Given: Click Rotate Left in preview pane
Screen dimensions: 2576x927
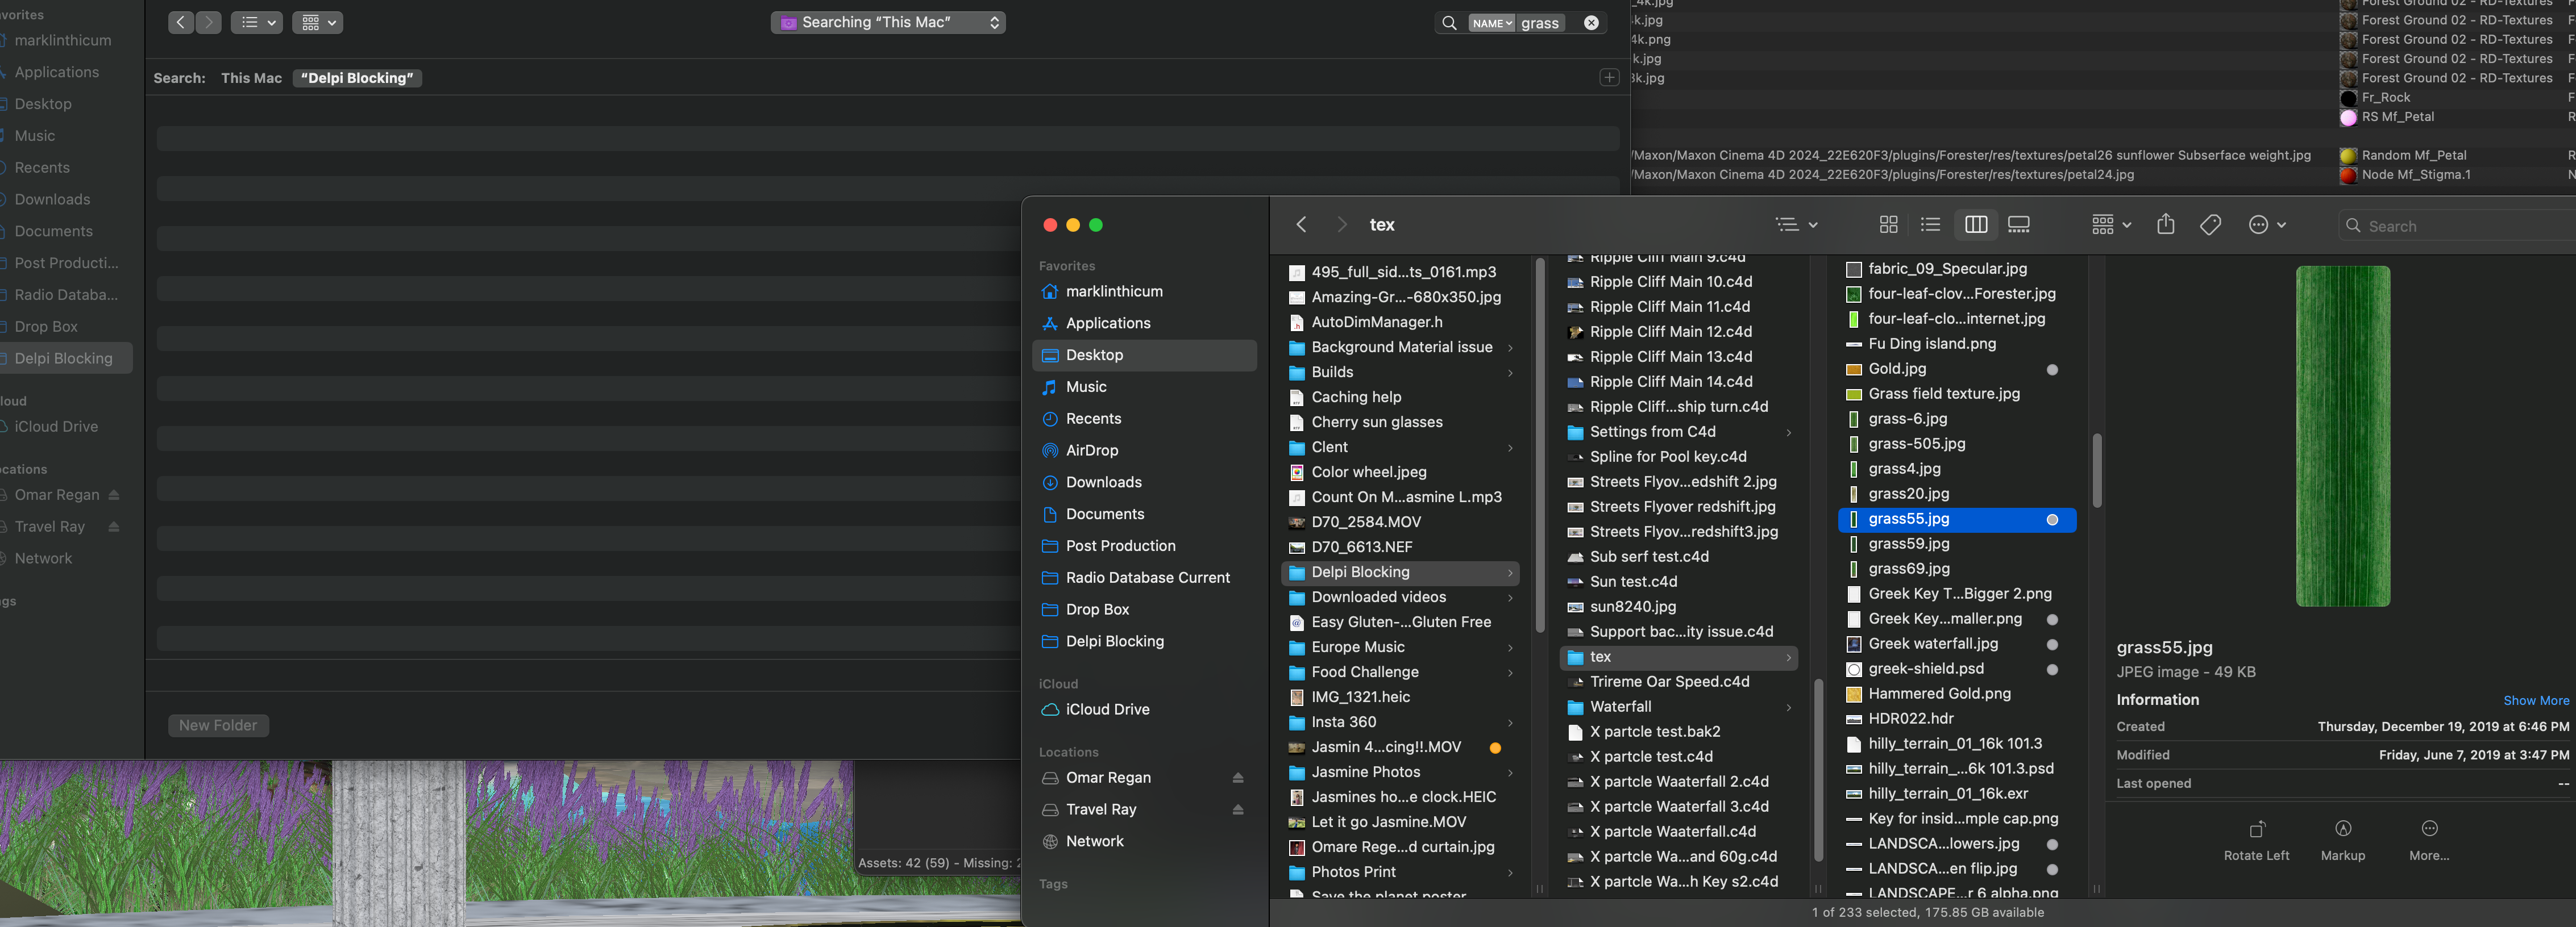Looking at the screenshot, I should (x=2256, y=840).
